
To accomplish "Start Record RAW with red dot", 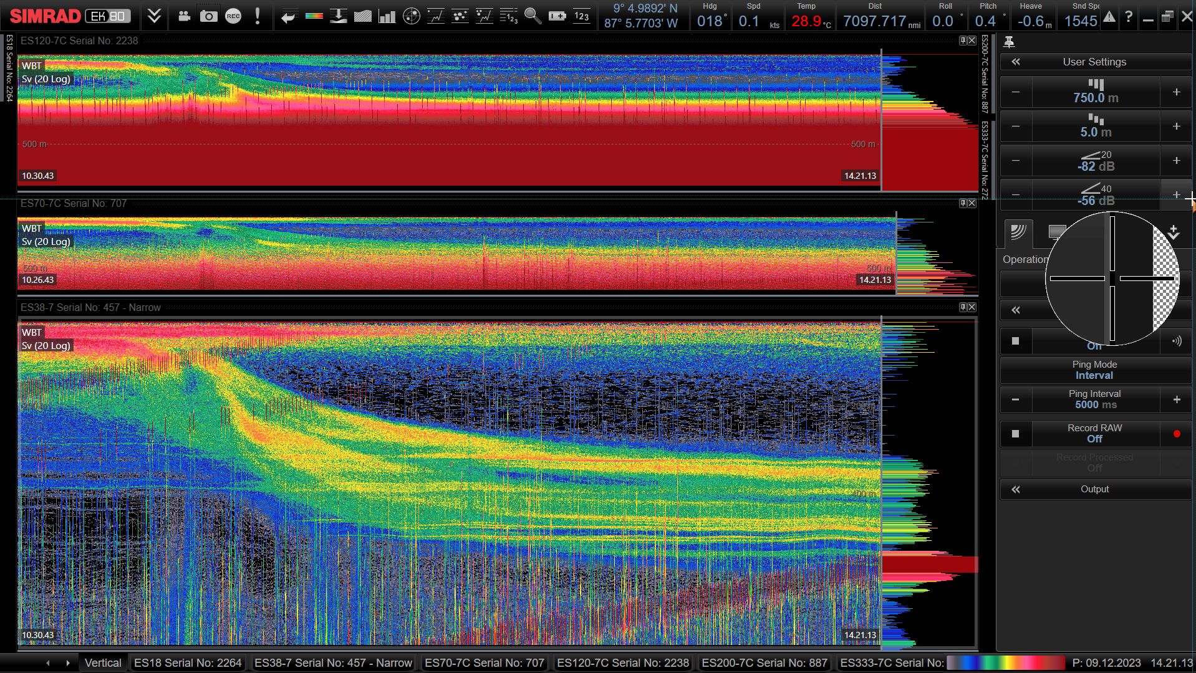I will point(1177,434).
